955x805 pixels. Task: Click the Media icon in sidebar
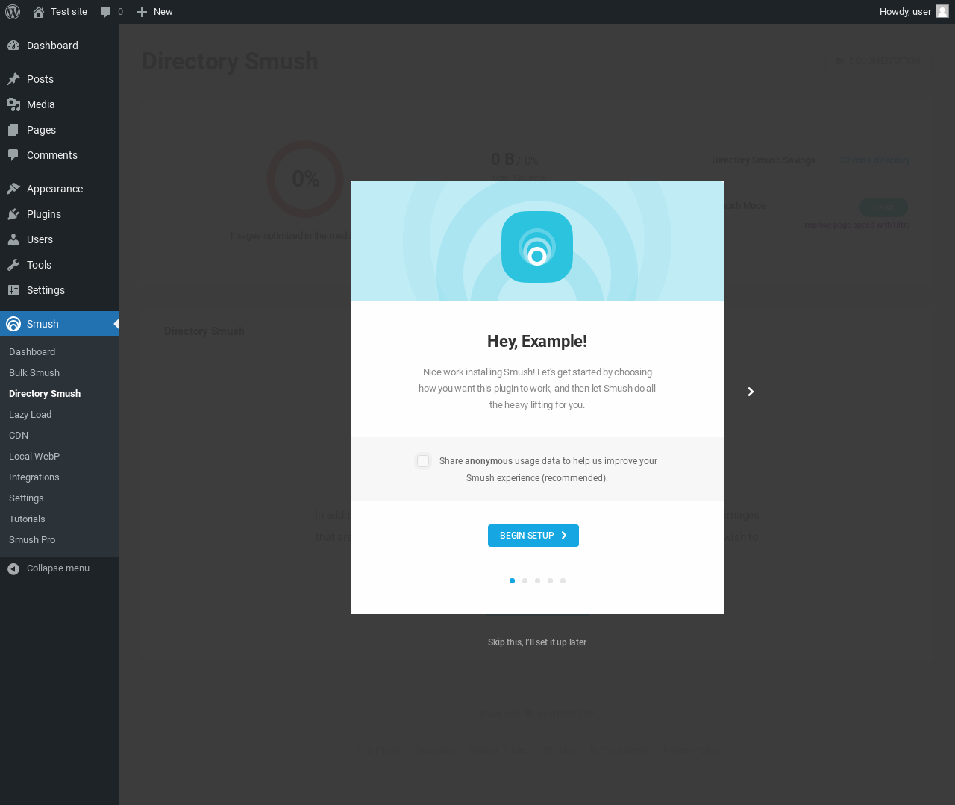pyautogui.click(x=13, y=104)
